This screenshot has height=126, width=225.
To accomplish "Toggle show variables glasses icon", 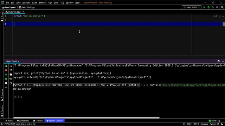I will [x=11, y=79].
